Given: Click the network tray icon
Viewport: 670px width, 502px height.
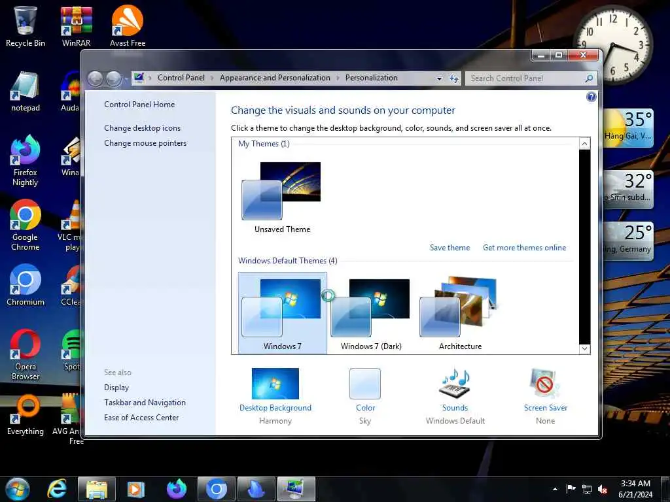Looking at the screenshot, I should point(587,489).
